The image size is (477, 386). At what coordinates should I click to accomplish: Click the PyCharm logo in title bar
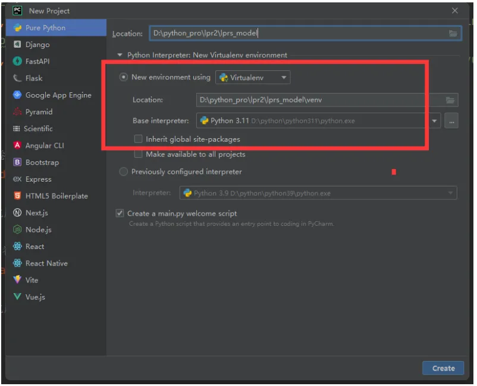click(17, 11)
